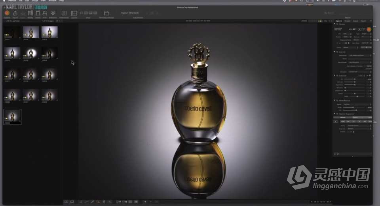
Task: Click the plus button in Capture Sequence
Action: tap(335, 122)
